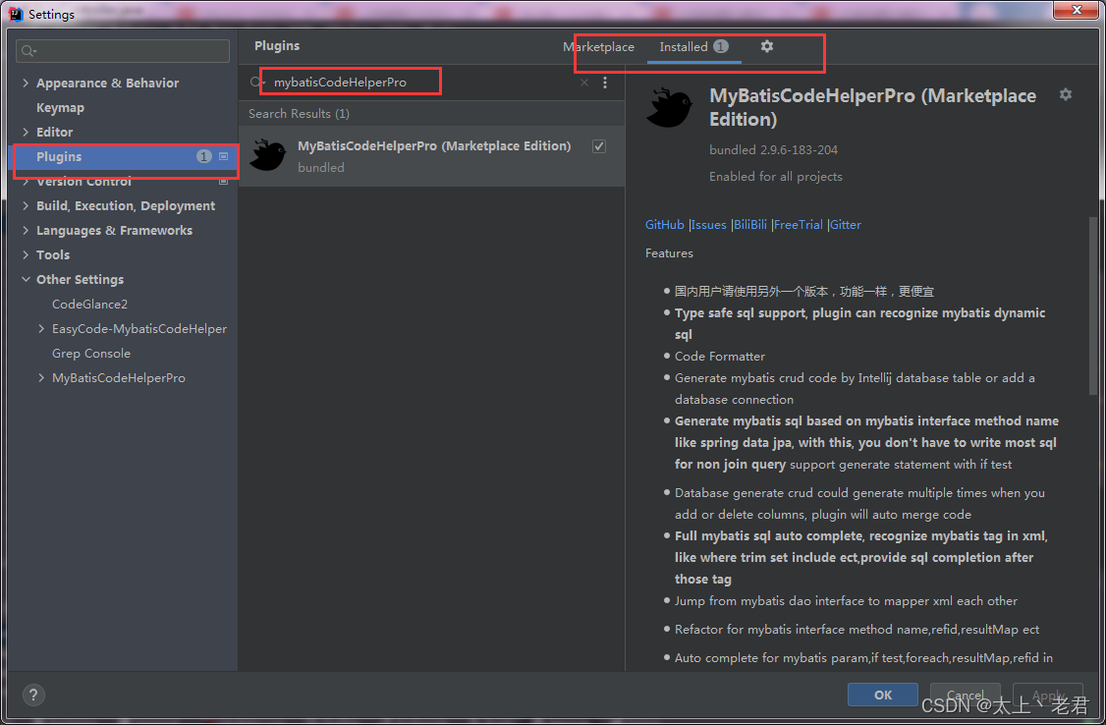
Task: Switch to the Installed tab
Action: pyautogui.click(x=693, y=46)
